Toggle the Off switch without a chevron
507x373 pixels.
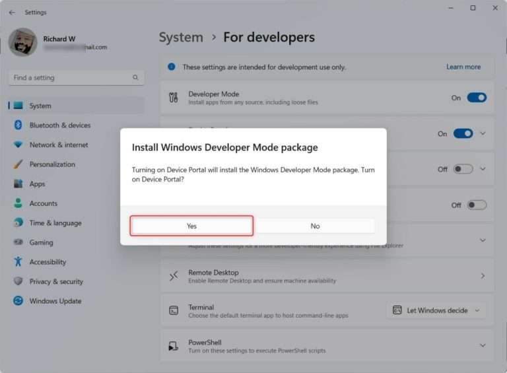(477, 205)
